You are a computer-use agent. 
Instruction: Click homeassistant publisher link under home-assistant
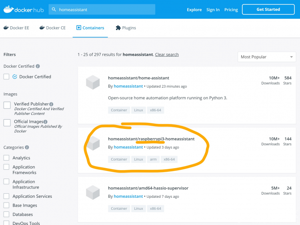(128, 86)
